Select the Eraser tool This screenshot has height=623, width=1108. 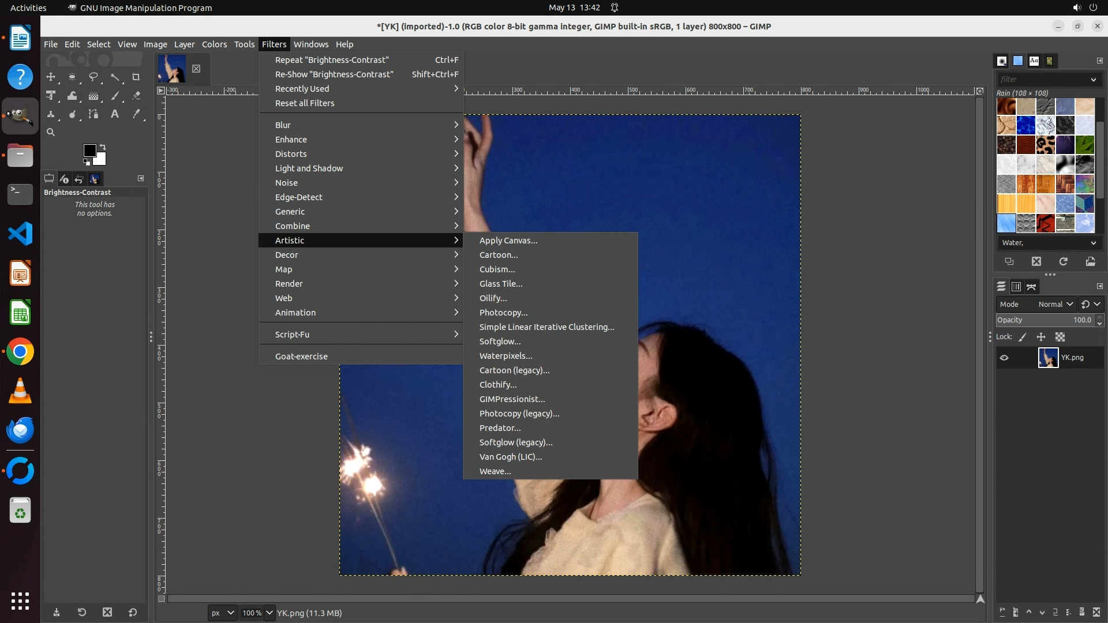coord(136,96)
